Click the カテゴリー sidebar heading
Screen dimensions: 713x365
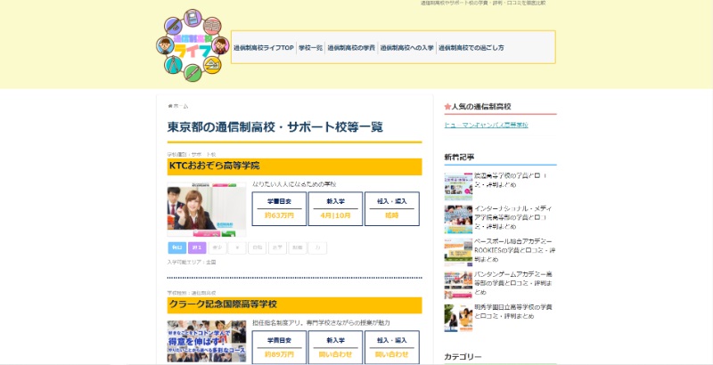[463, 357]
